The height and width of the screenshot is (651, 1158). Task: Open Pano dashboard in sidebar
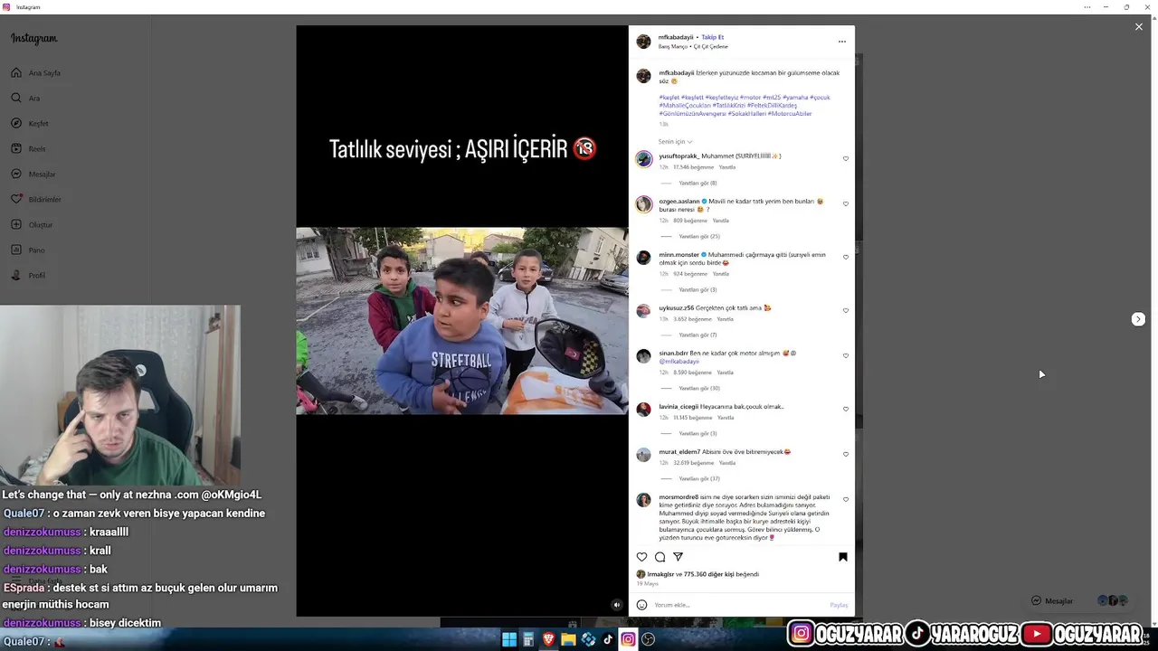(28, 250)
